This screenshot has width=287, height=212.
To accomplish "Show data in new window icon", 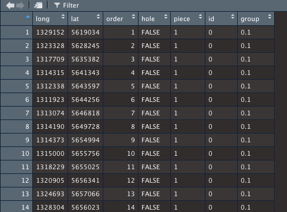I will tap(38, 5).
